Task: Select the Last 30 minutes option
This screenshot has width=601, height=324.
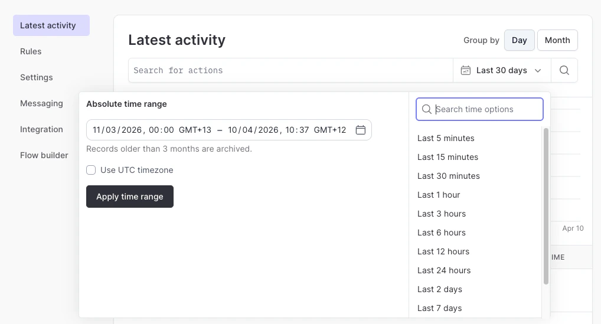Action: click(x=449, y=176)
